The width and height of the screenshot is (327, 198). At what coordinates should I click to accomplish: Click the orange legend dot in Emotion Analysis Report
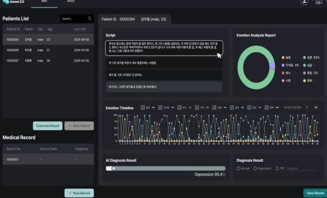coord(283,58)
